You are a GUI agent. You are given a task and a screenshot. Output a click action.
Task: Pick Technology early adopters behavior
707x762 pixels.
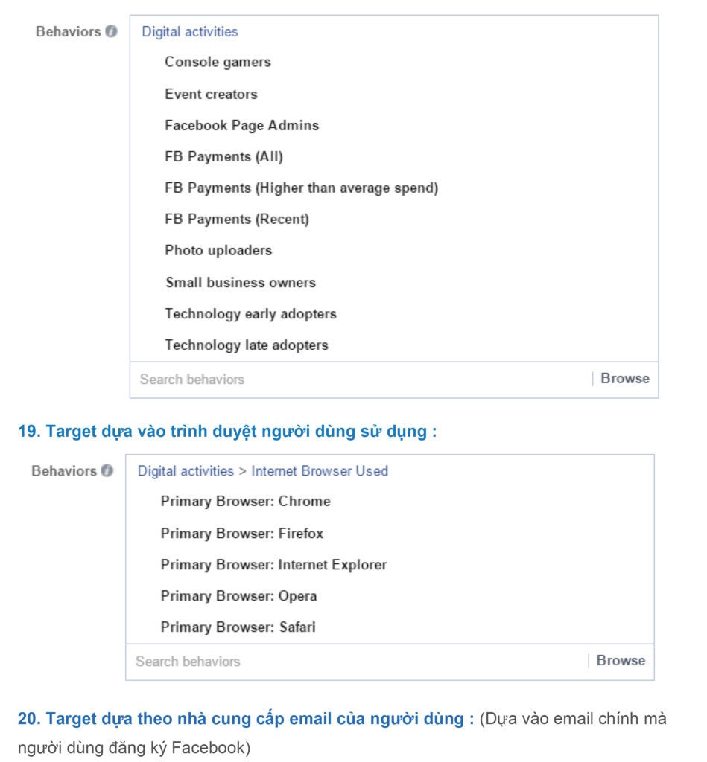250,313
